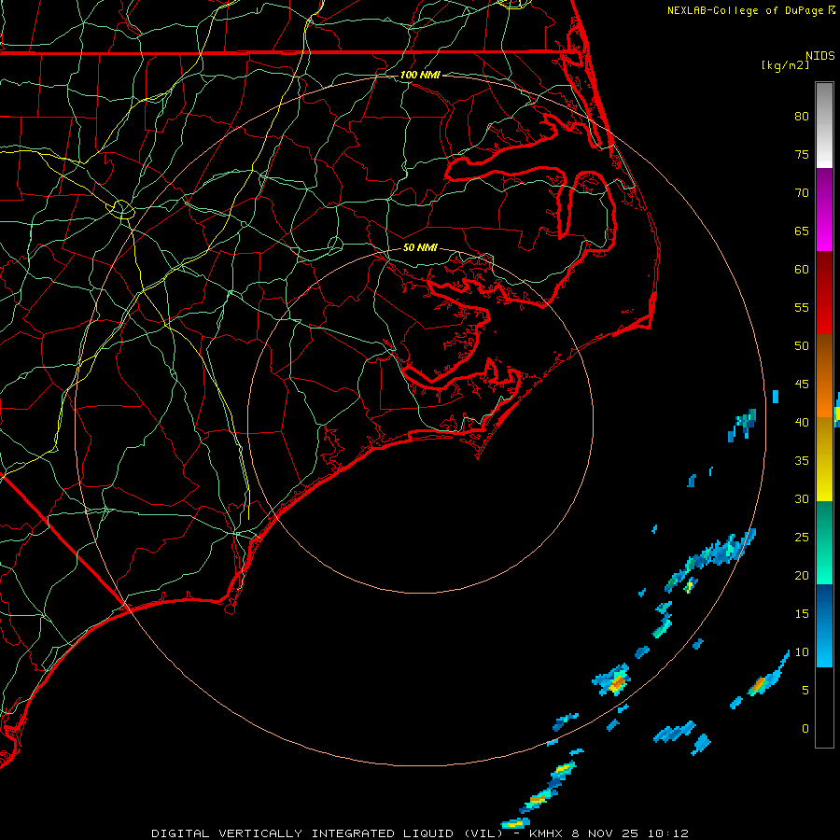The width and height of the screenshot is (840, 840).
Task: Click the (VIL) abbreviation in the caption
Action: click(x=483, y=833)
